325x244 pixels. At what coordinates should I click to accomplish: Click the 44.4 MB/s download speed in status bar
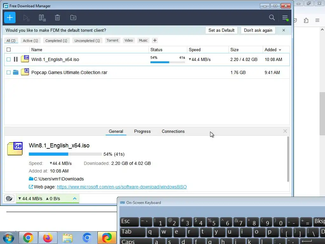click(x=30, y=199)
